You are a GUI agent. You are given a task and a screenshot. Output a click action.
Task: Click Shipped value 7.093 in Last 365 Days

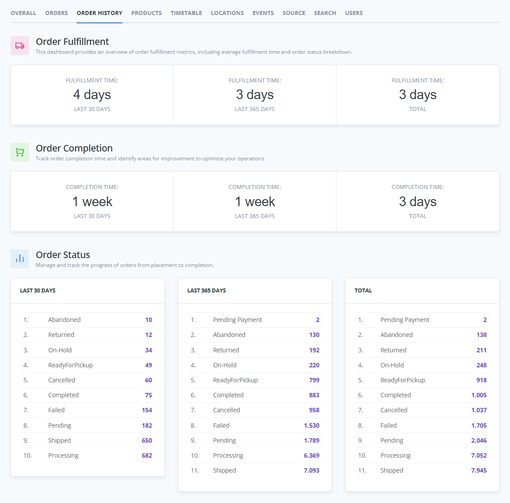tap(312, 470)
